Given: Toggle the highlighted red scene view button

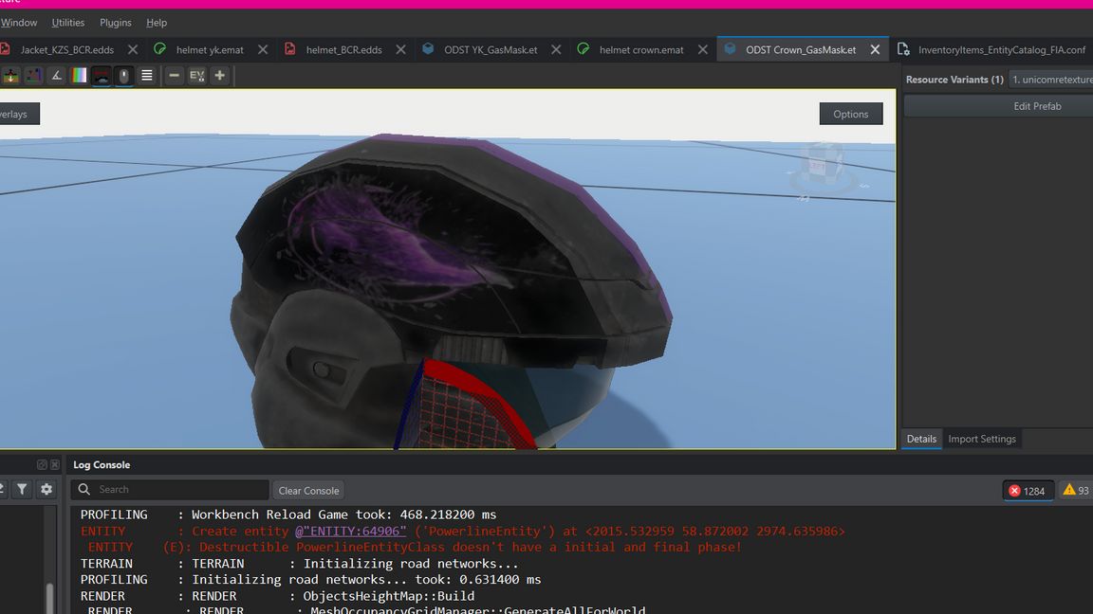Looking at the screenshot, I should click(x=102, y=76).
